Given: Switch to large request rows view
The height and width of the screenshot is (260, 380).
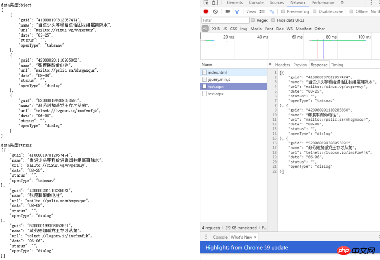Looking at the screenshot, I should (x=262, y=11).
